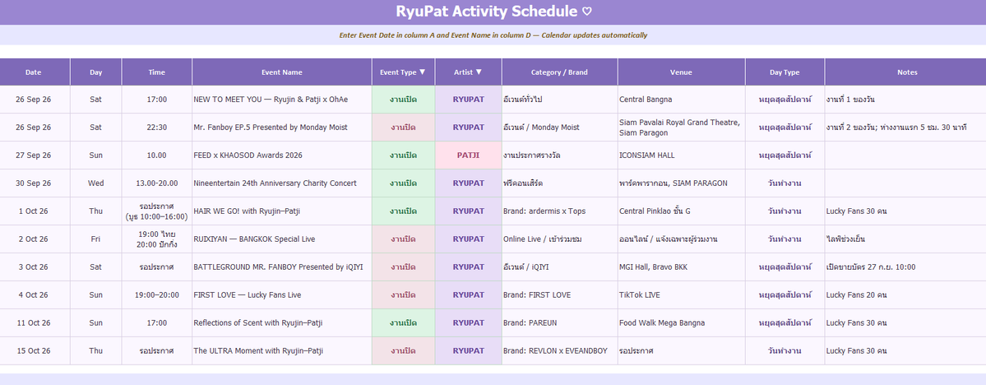Open the Event Type filter dropdown

(422, 72)
